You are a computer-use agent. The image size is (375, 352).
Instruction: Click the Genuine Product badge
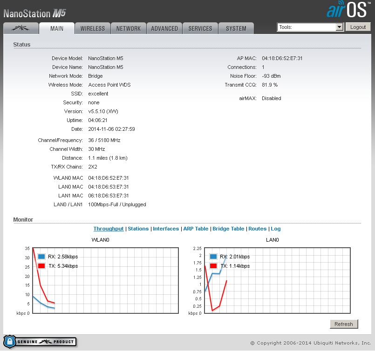coord(40,341)
